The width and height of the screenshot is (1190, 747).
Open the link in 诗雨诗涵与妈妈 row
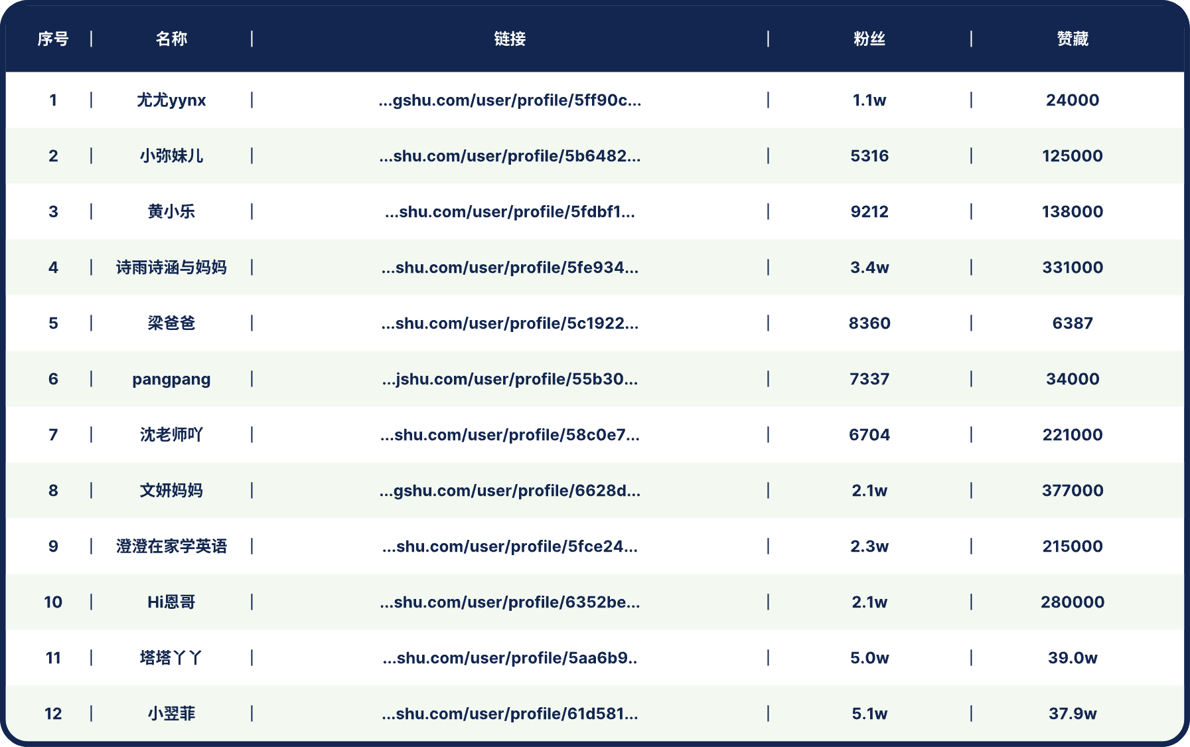510,268
